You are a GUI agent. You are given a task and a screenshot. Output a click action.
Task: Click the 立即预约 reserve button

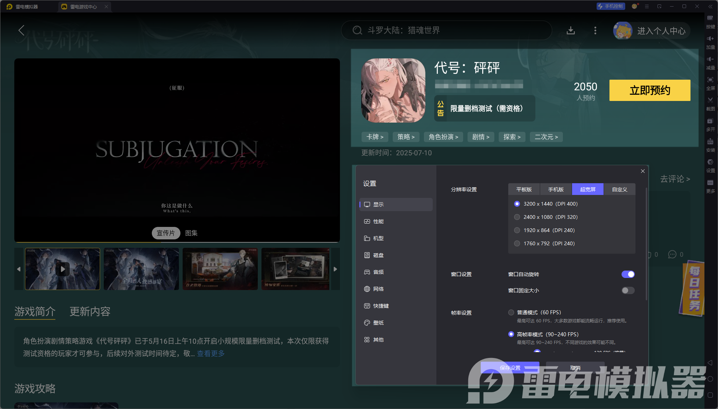click(x=649, y=90)
